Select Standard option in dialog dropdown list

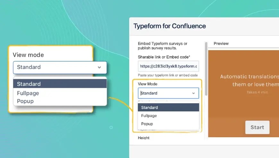(168, 108)
